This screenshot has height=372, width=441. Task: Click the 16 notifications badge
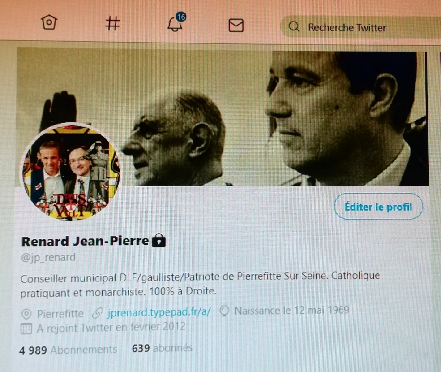(181, 17)
